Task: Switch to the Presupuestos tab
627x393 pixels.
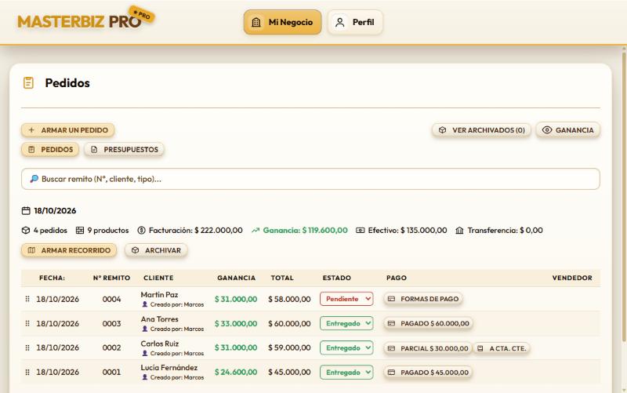Action: tap(124, 149)
